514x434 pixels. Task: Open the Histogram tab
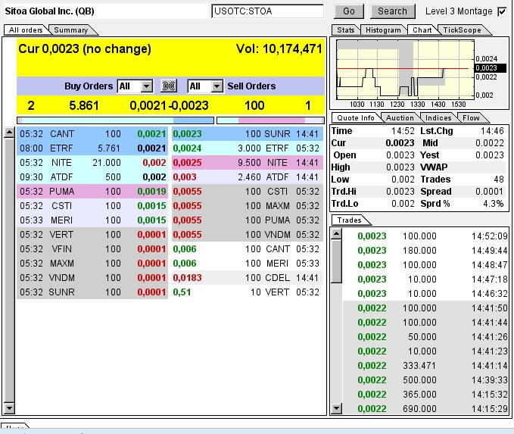382,30
